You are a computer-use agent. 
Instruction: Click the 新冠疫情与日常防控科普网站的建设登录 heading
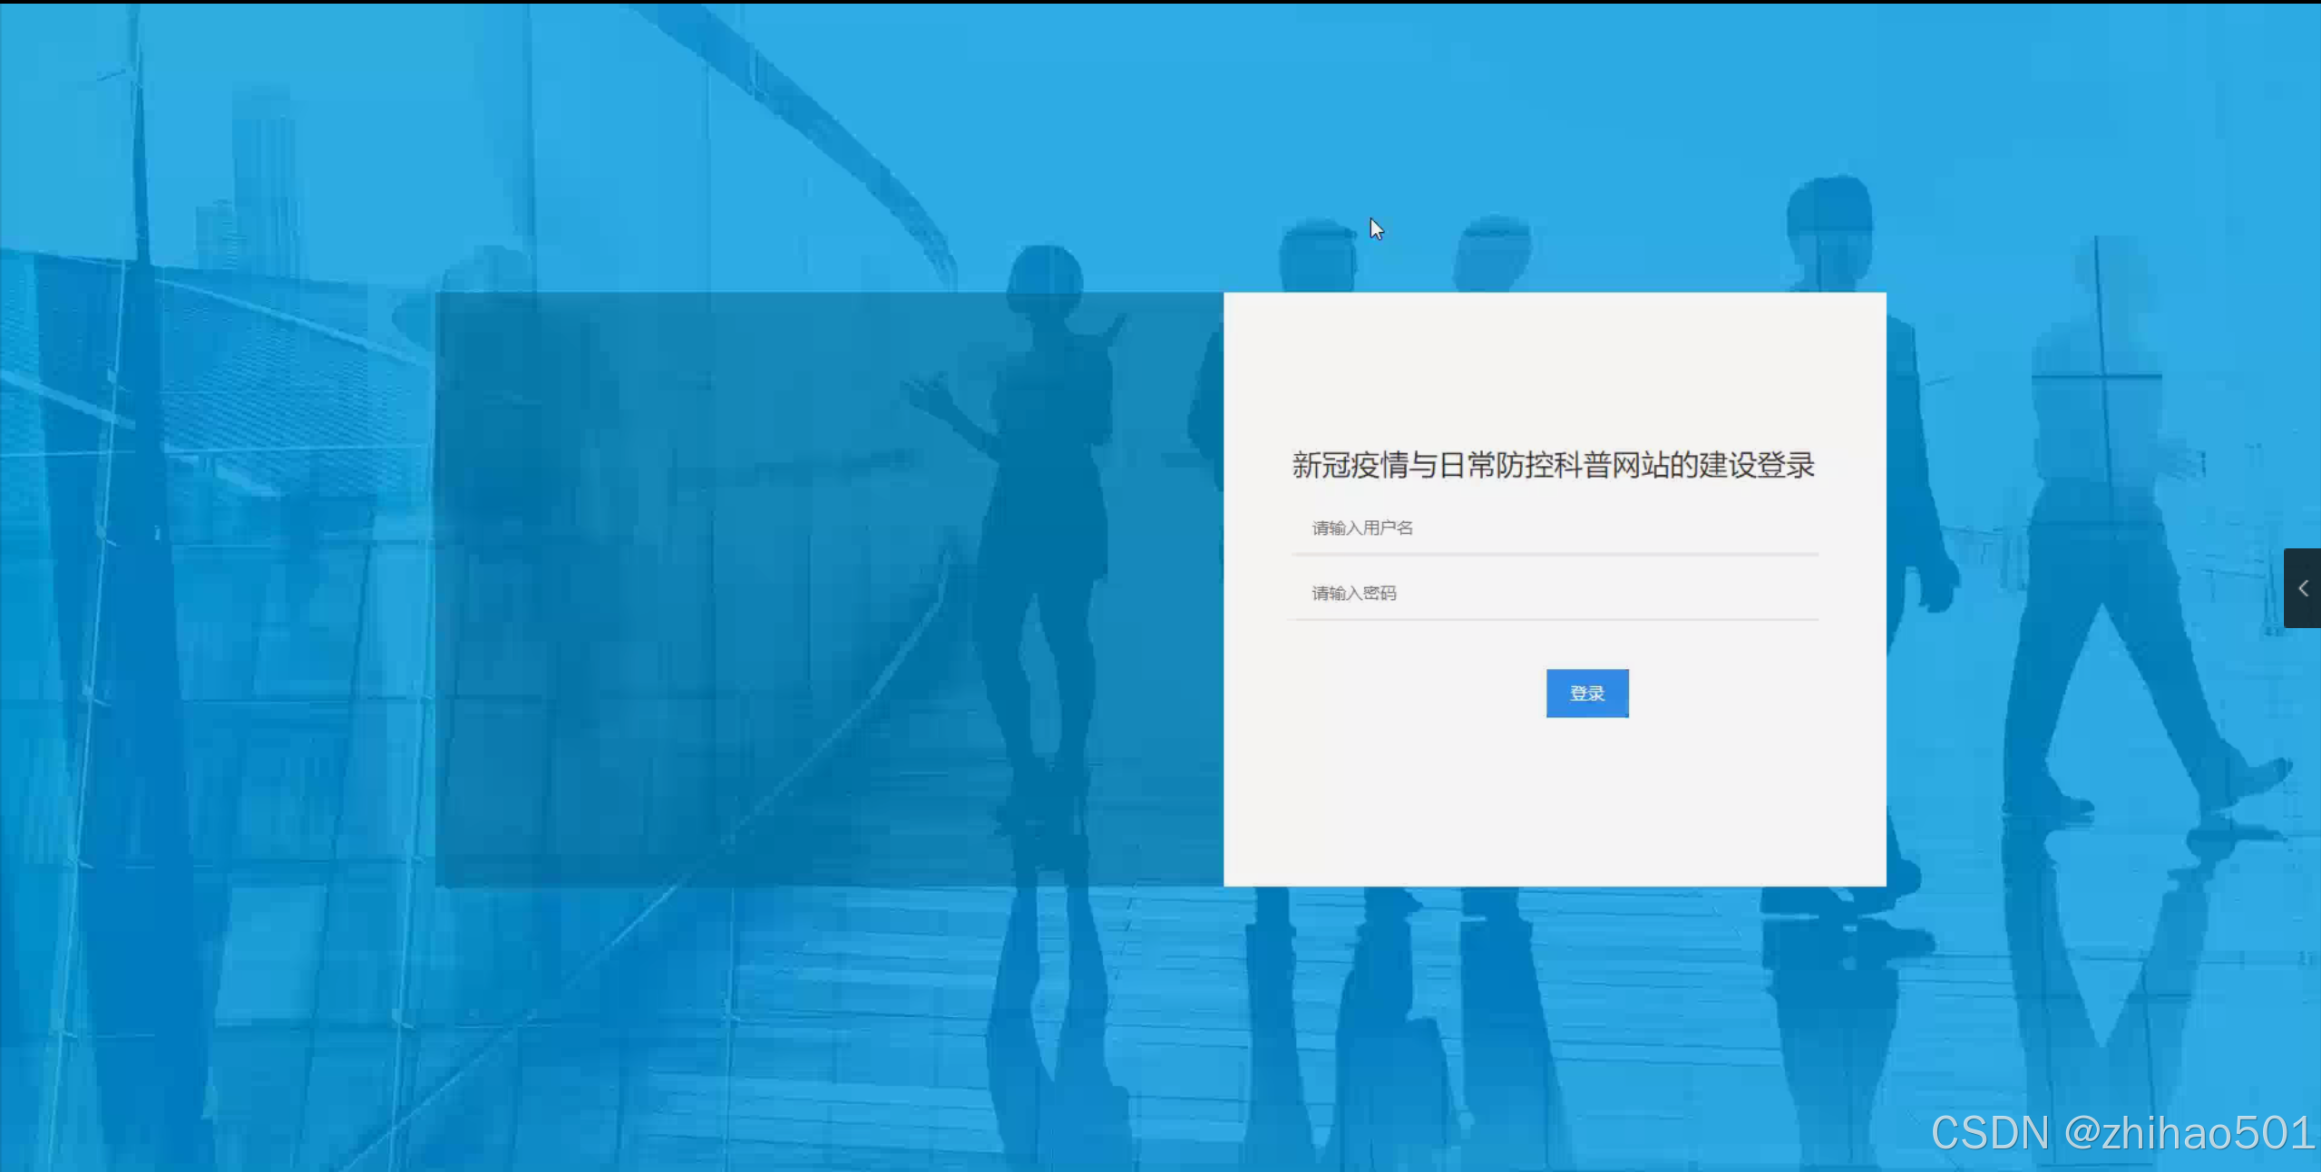coord(1553,465)
